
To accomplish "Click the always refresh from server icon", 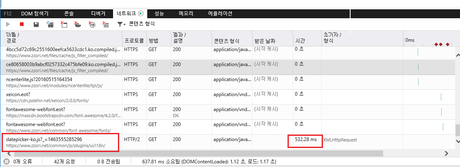I will [x=50, y=24].
